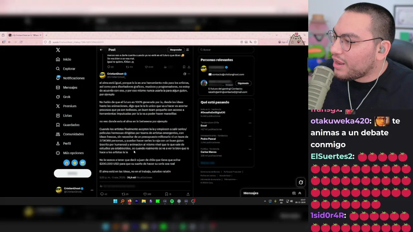Open the three-dot menu on CristianGhost's post
The height and width of the screenshot is (232, 413).
tap(189, 74)
